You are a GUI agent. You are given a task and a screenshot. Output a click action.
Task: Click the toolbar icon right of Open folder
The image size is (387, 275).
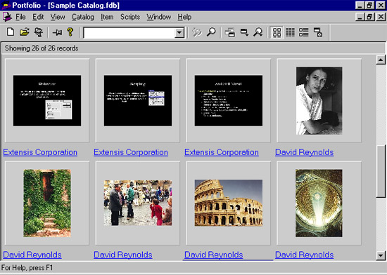click(x=39, y=32)
